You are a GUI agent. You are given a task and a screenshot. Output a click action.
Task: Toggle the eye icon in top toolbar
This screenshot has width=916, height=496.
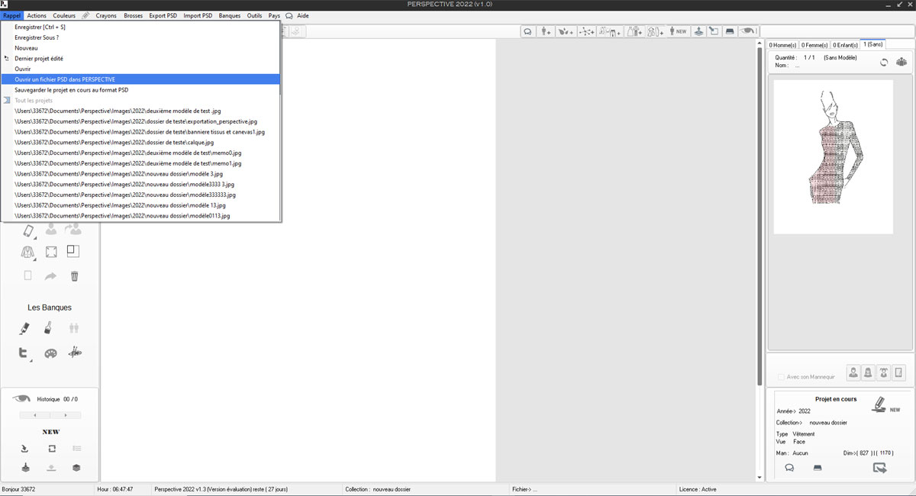pos(749,31)
